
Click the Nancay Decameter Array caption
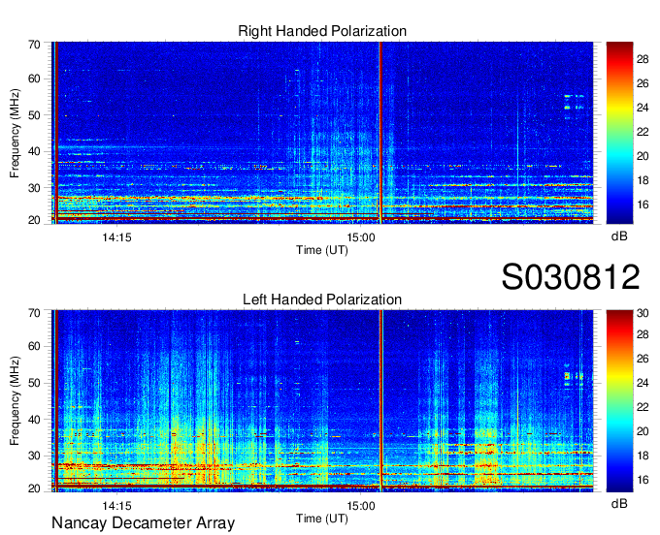143,523
